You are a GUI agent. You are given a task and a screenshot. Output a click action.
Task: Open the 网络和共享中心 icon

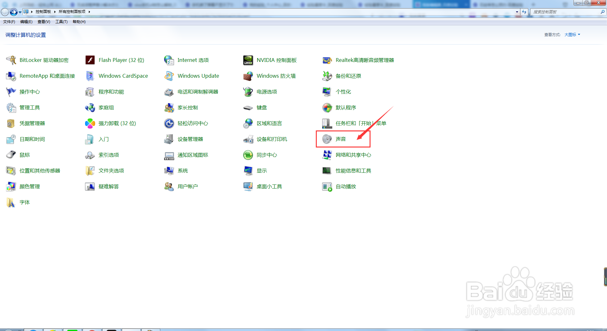(327, 155)
